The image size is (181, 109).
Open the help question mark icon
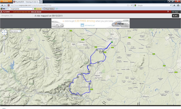(x=168, y=12)
